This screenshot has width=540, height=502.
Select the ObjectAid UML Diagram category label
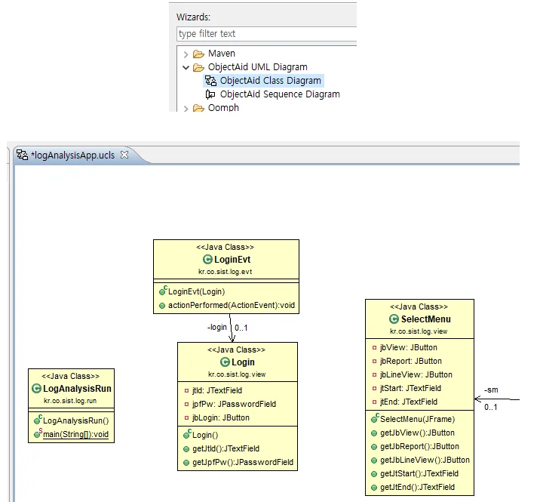[258, 67]
